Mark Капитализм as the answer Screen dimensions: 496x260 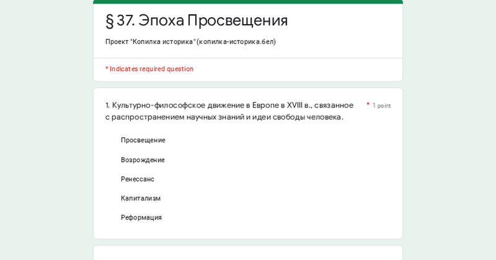[141, 198]
